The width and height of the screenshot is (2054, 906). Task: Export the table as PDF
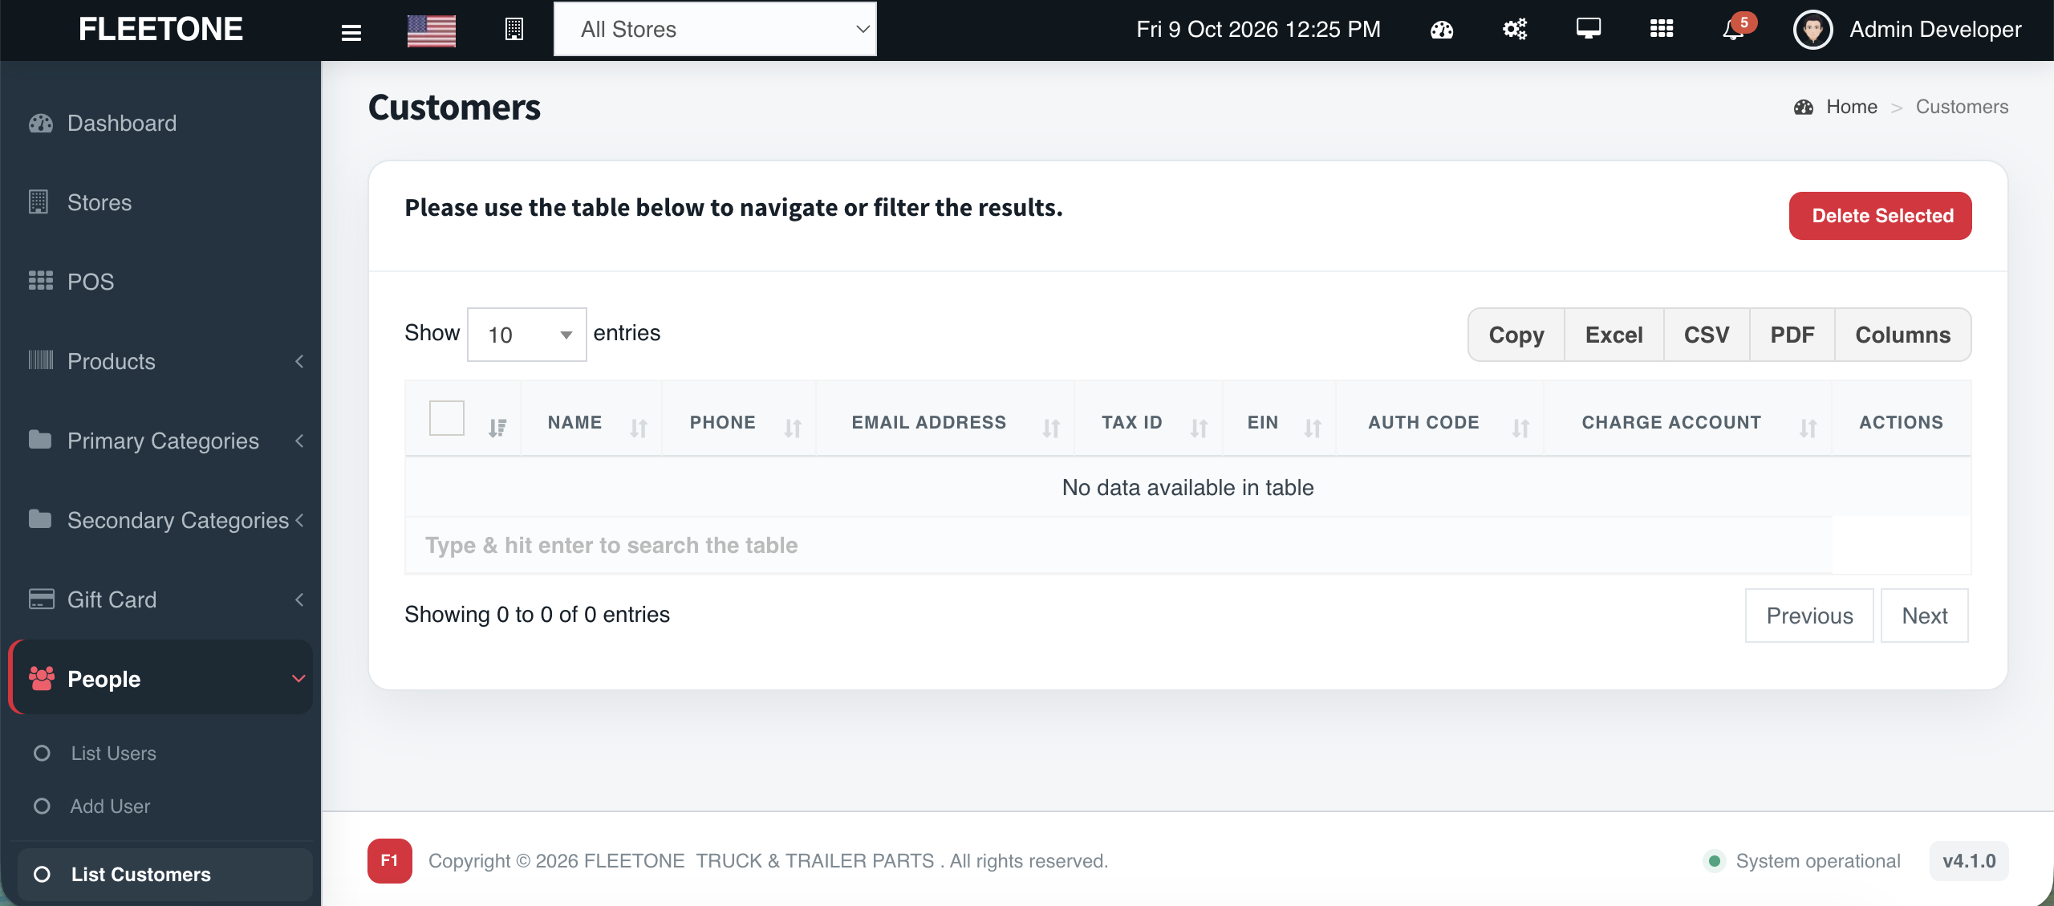(1792, 335)
